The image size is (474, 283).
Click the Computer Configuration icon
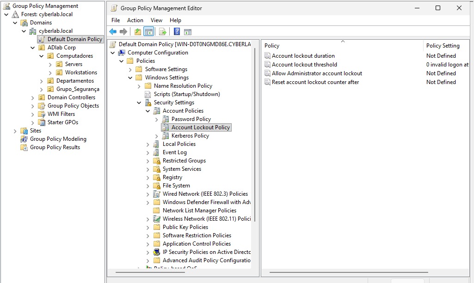click(122, 53)
